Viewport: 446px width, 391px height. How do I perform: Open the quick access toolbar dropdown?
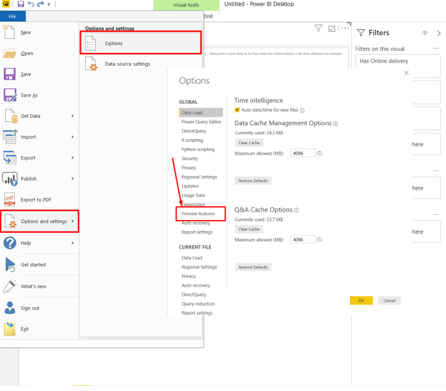49,5
